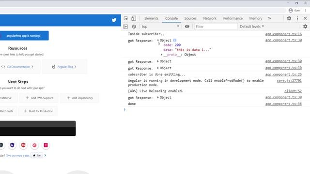Screen dimensions: 310x174
Task: Clear the console with the ban icon
Action: click(134, 27)
